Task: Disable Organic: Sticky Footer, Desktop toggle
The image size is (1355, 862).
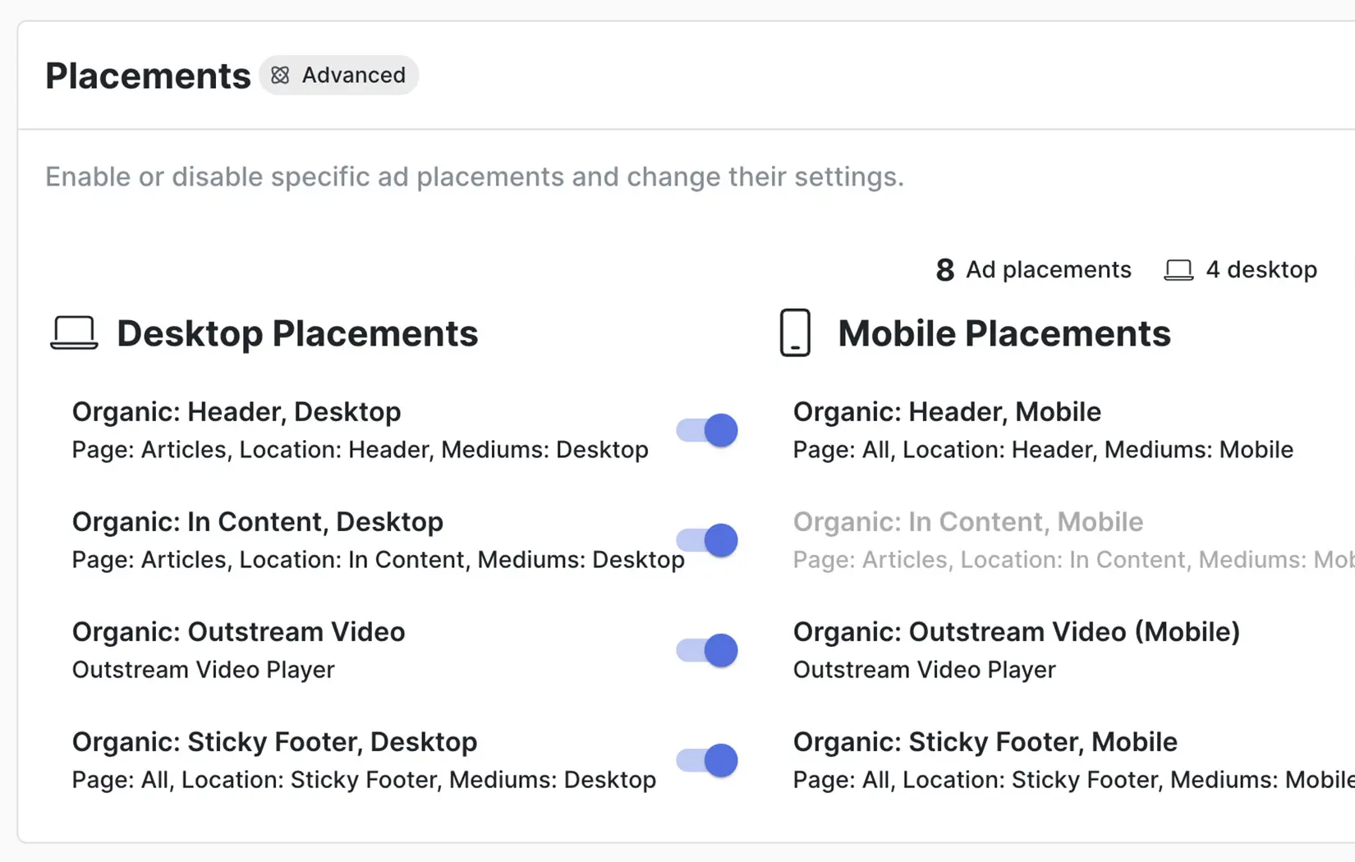Action: click(707, 760)
